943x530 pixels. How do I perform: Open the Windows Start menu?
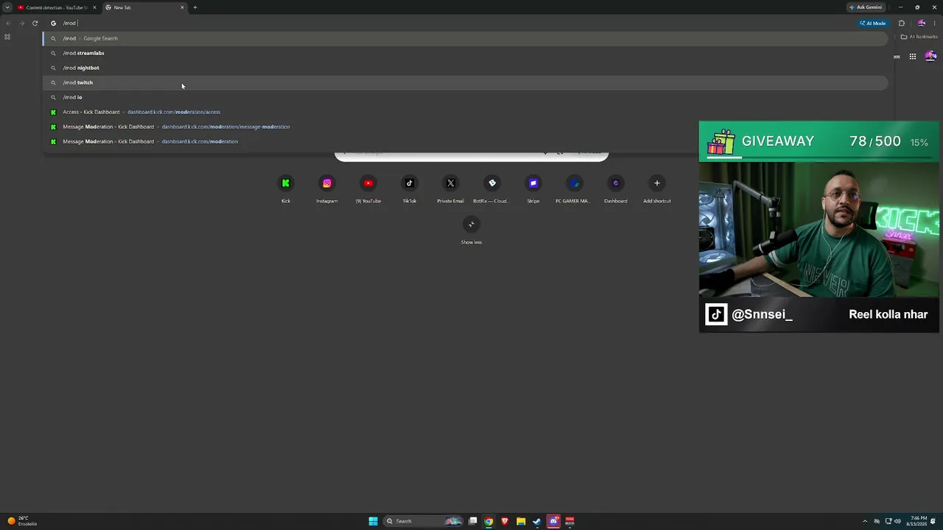(x=374, y=521)
